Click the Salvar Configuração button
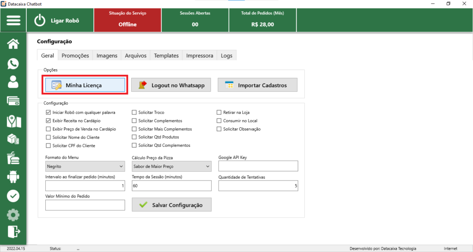Viewport: 473px width, 252px height. (171, 205)
